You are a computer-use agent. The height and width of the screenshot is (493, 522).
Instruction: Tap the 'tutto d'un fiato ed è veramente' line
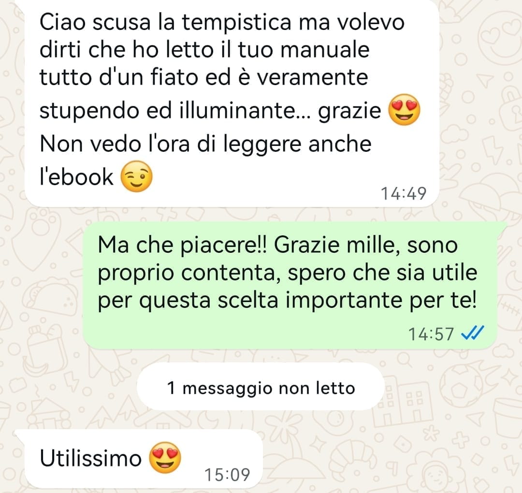point(204,77)
